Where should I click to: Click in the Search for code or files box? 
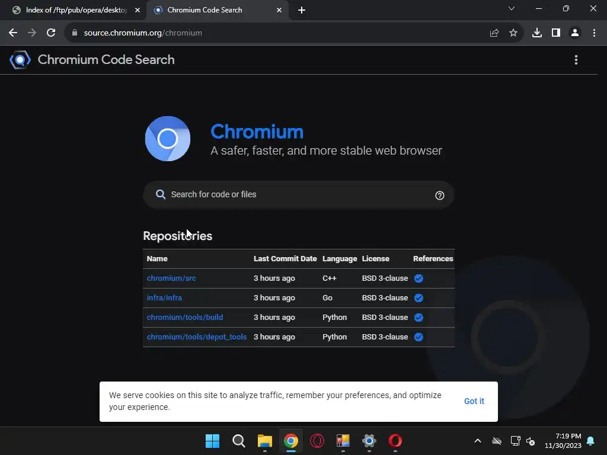[299, 194]
